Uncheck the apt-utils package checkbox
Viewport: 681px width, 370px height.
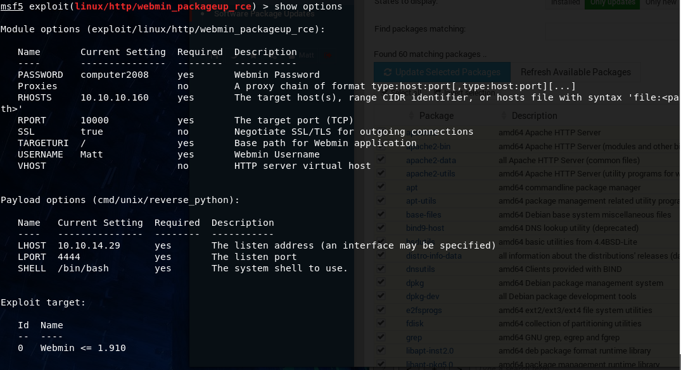[x=381, y=200]
